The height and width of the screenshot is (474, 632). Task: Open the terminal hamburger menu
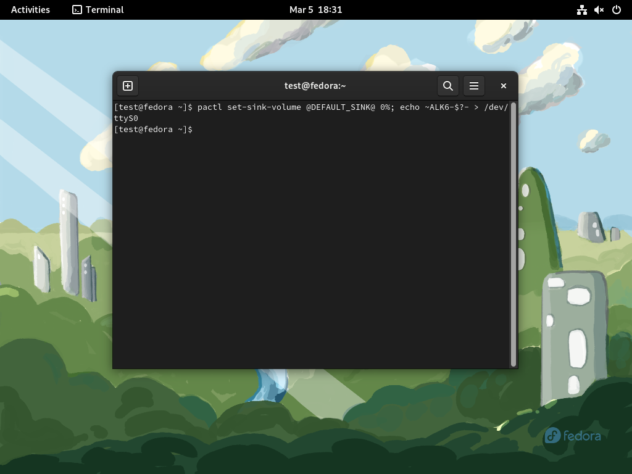point(474,86)
